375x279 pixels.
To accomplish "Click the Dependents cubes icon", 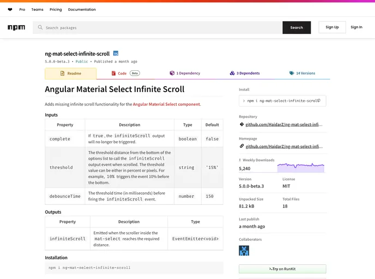I will (232, 73).
